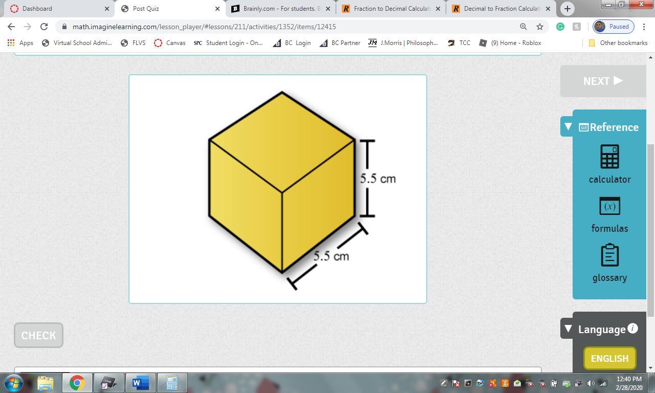Open the taskbar clock showing 12:40 PM
This screenshot has width=655, height=393.
pos(629,383)
